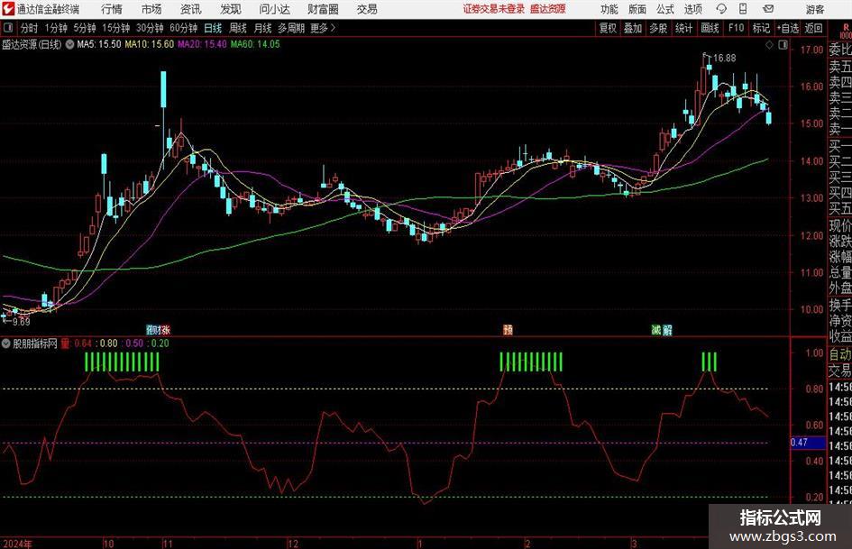Open the mail message icon

[768, 9]
